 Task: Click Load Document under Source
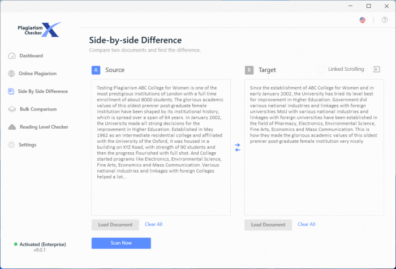pos(115,225)
